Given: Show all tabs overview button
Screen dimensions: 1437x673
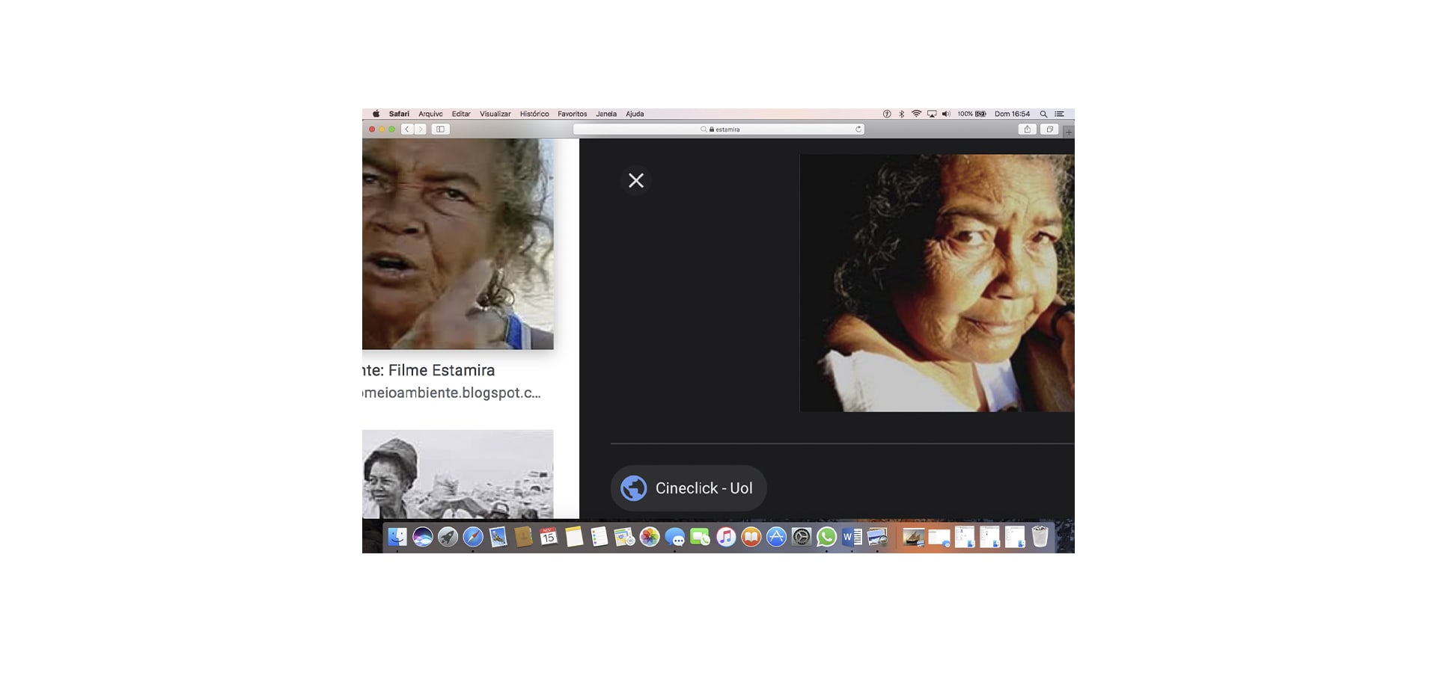Looking at the screenshot, I should (x=1049, y=129).
